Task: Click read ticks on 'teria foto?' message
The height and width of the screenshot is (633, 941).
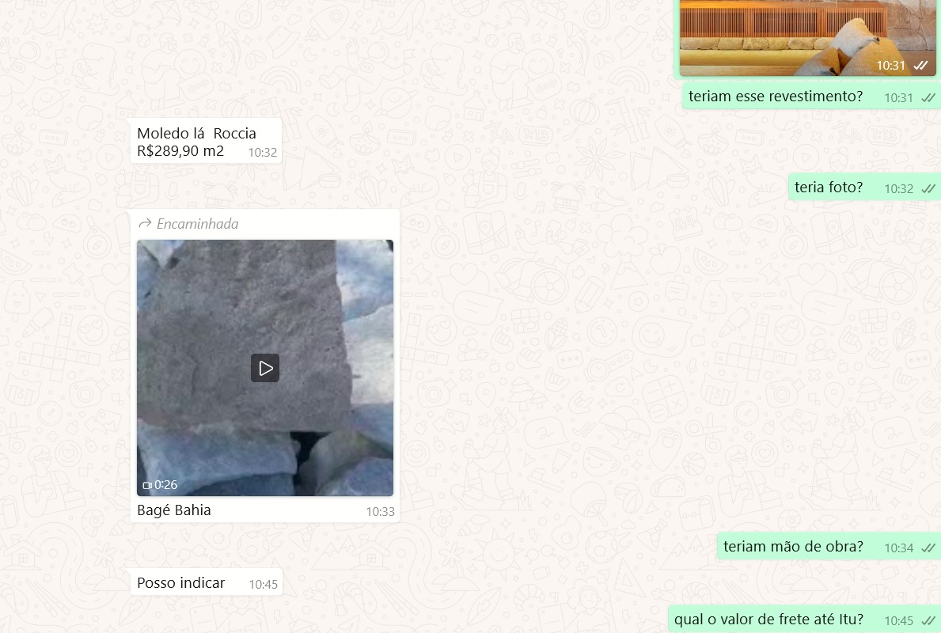Action: 928,189
